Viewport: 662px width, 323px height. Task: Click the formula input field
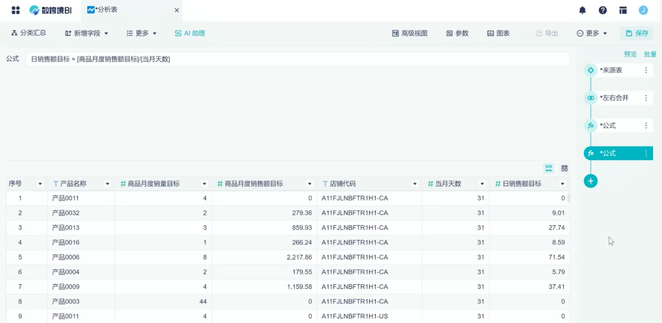pyautogui.click(x=298, y=59)
